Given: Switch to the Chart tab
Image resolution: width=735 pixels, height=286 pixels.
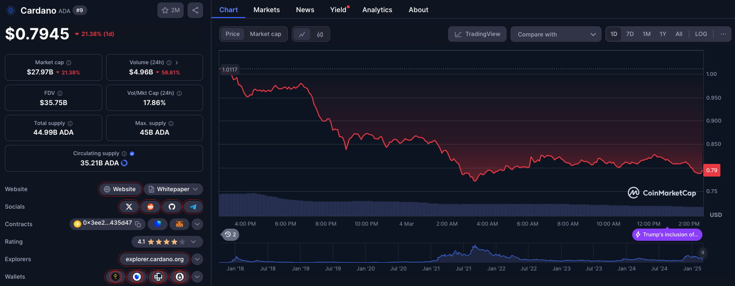Looking at the screenshot, I should point(228,10).
